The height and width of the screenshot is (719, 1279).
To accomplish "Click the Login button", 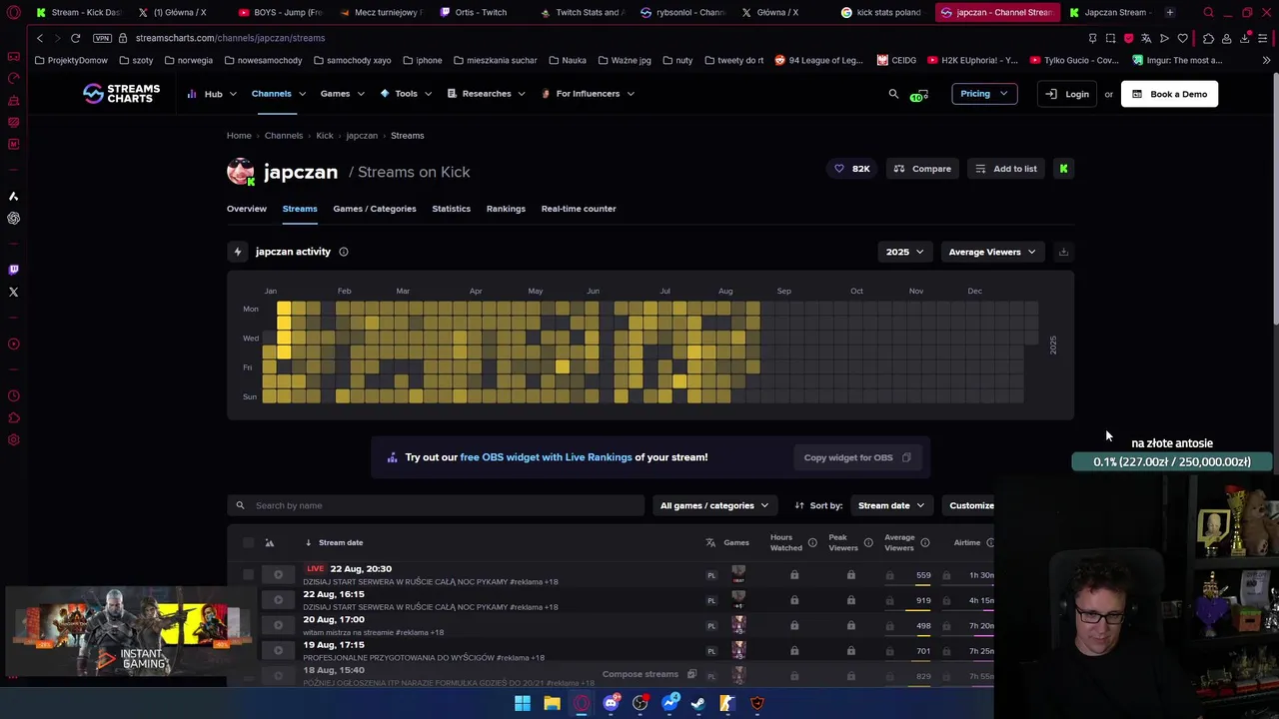I will coord(1067,94).
